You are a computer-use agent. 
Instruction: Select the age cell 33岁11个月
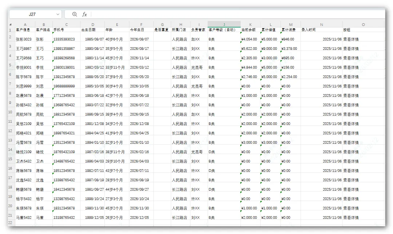[x=117, y=65]
